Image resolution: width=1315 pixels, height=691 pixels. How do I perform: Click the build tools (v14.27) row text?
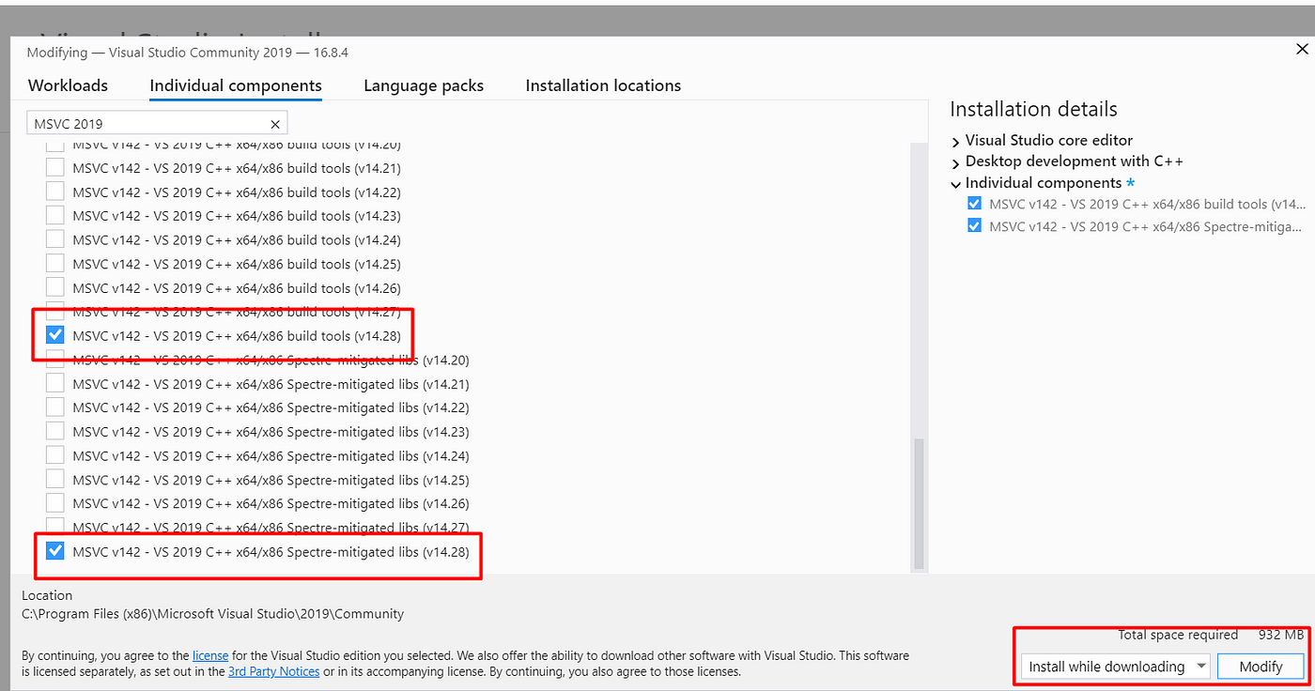click(x=237, y=312)
